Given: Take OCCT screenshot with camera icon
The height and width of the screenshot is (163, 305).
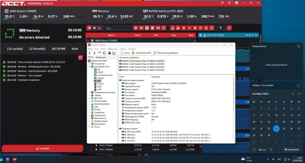Looking at the screenshot, I should 236,3.
